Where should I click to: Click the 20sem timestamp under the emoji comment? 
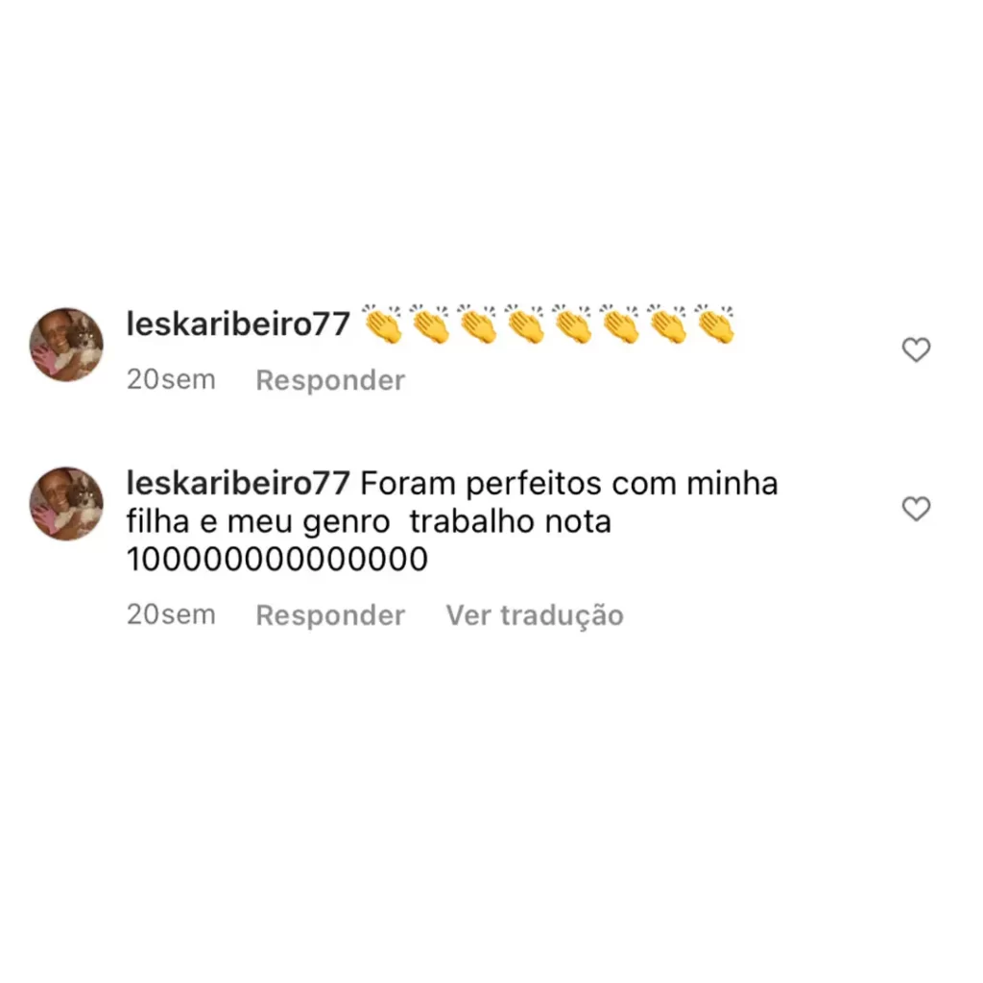(171, 379)
